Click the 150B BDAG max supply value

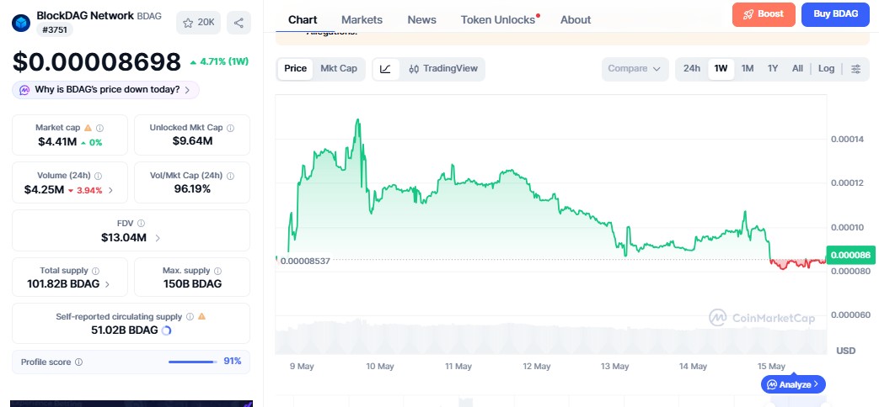192,284
